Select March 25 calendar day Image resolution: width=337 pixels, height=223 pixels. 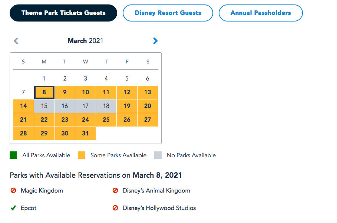106,120
